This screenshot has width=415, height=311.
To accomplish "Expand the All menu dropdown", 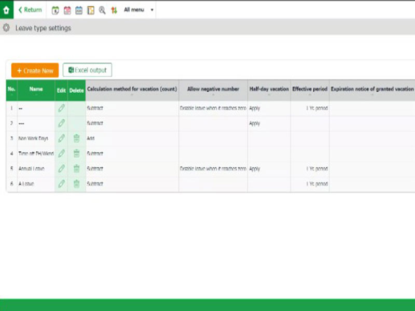I will 139,10.
